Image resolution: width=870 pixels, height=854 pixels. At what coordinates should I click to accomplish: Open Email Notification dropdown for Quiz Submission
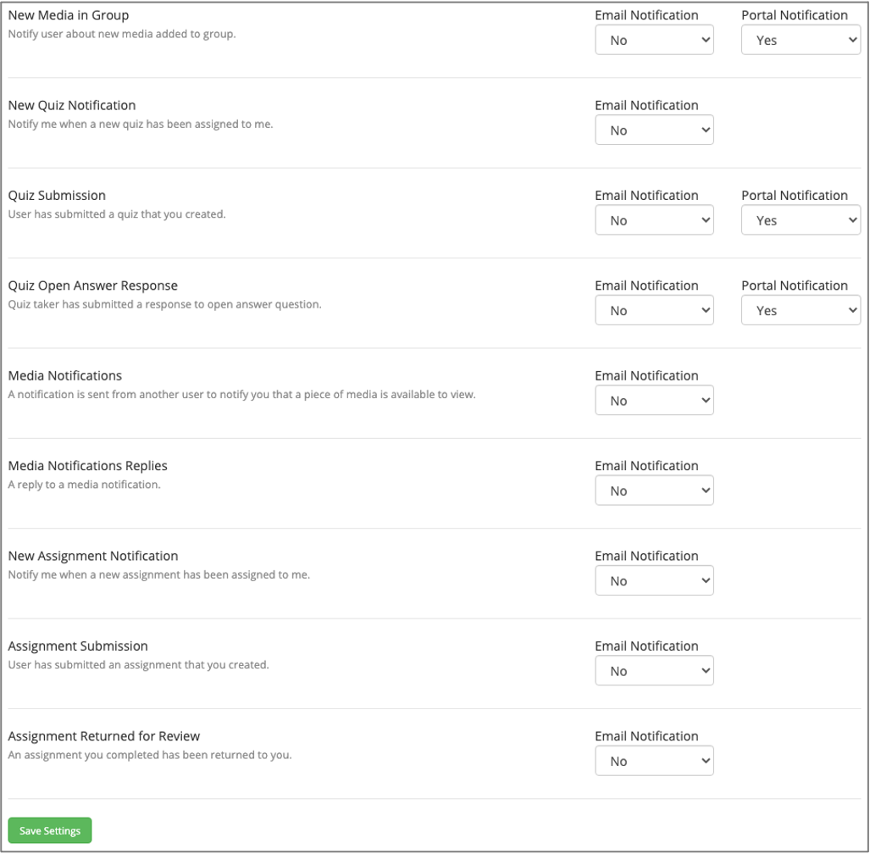coord(654,220)
